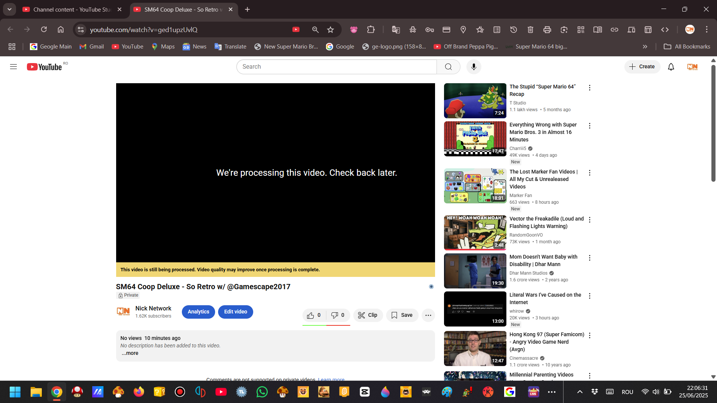Start voice search with the microphone

474,67
